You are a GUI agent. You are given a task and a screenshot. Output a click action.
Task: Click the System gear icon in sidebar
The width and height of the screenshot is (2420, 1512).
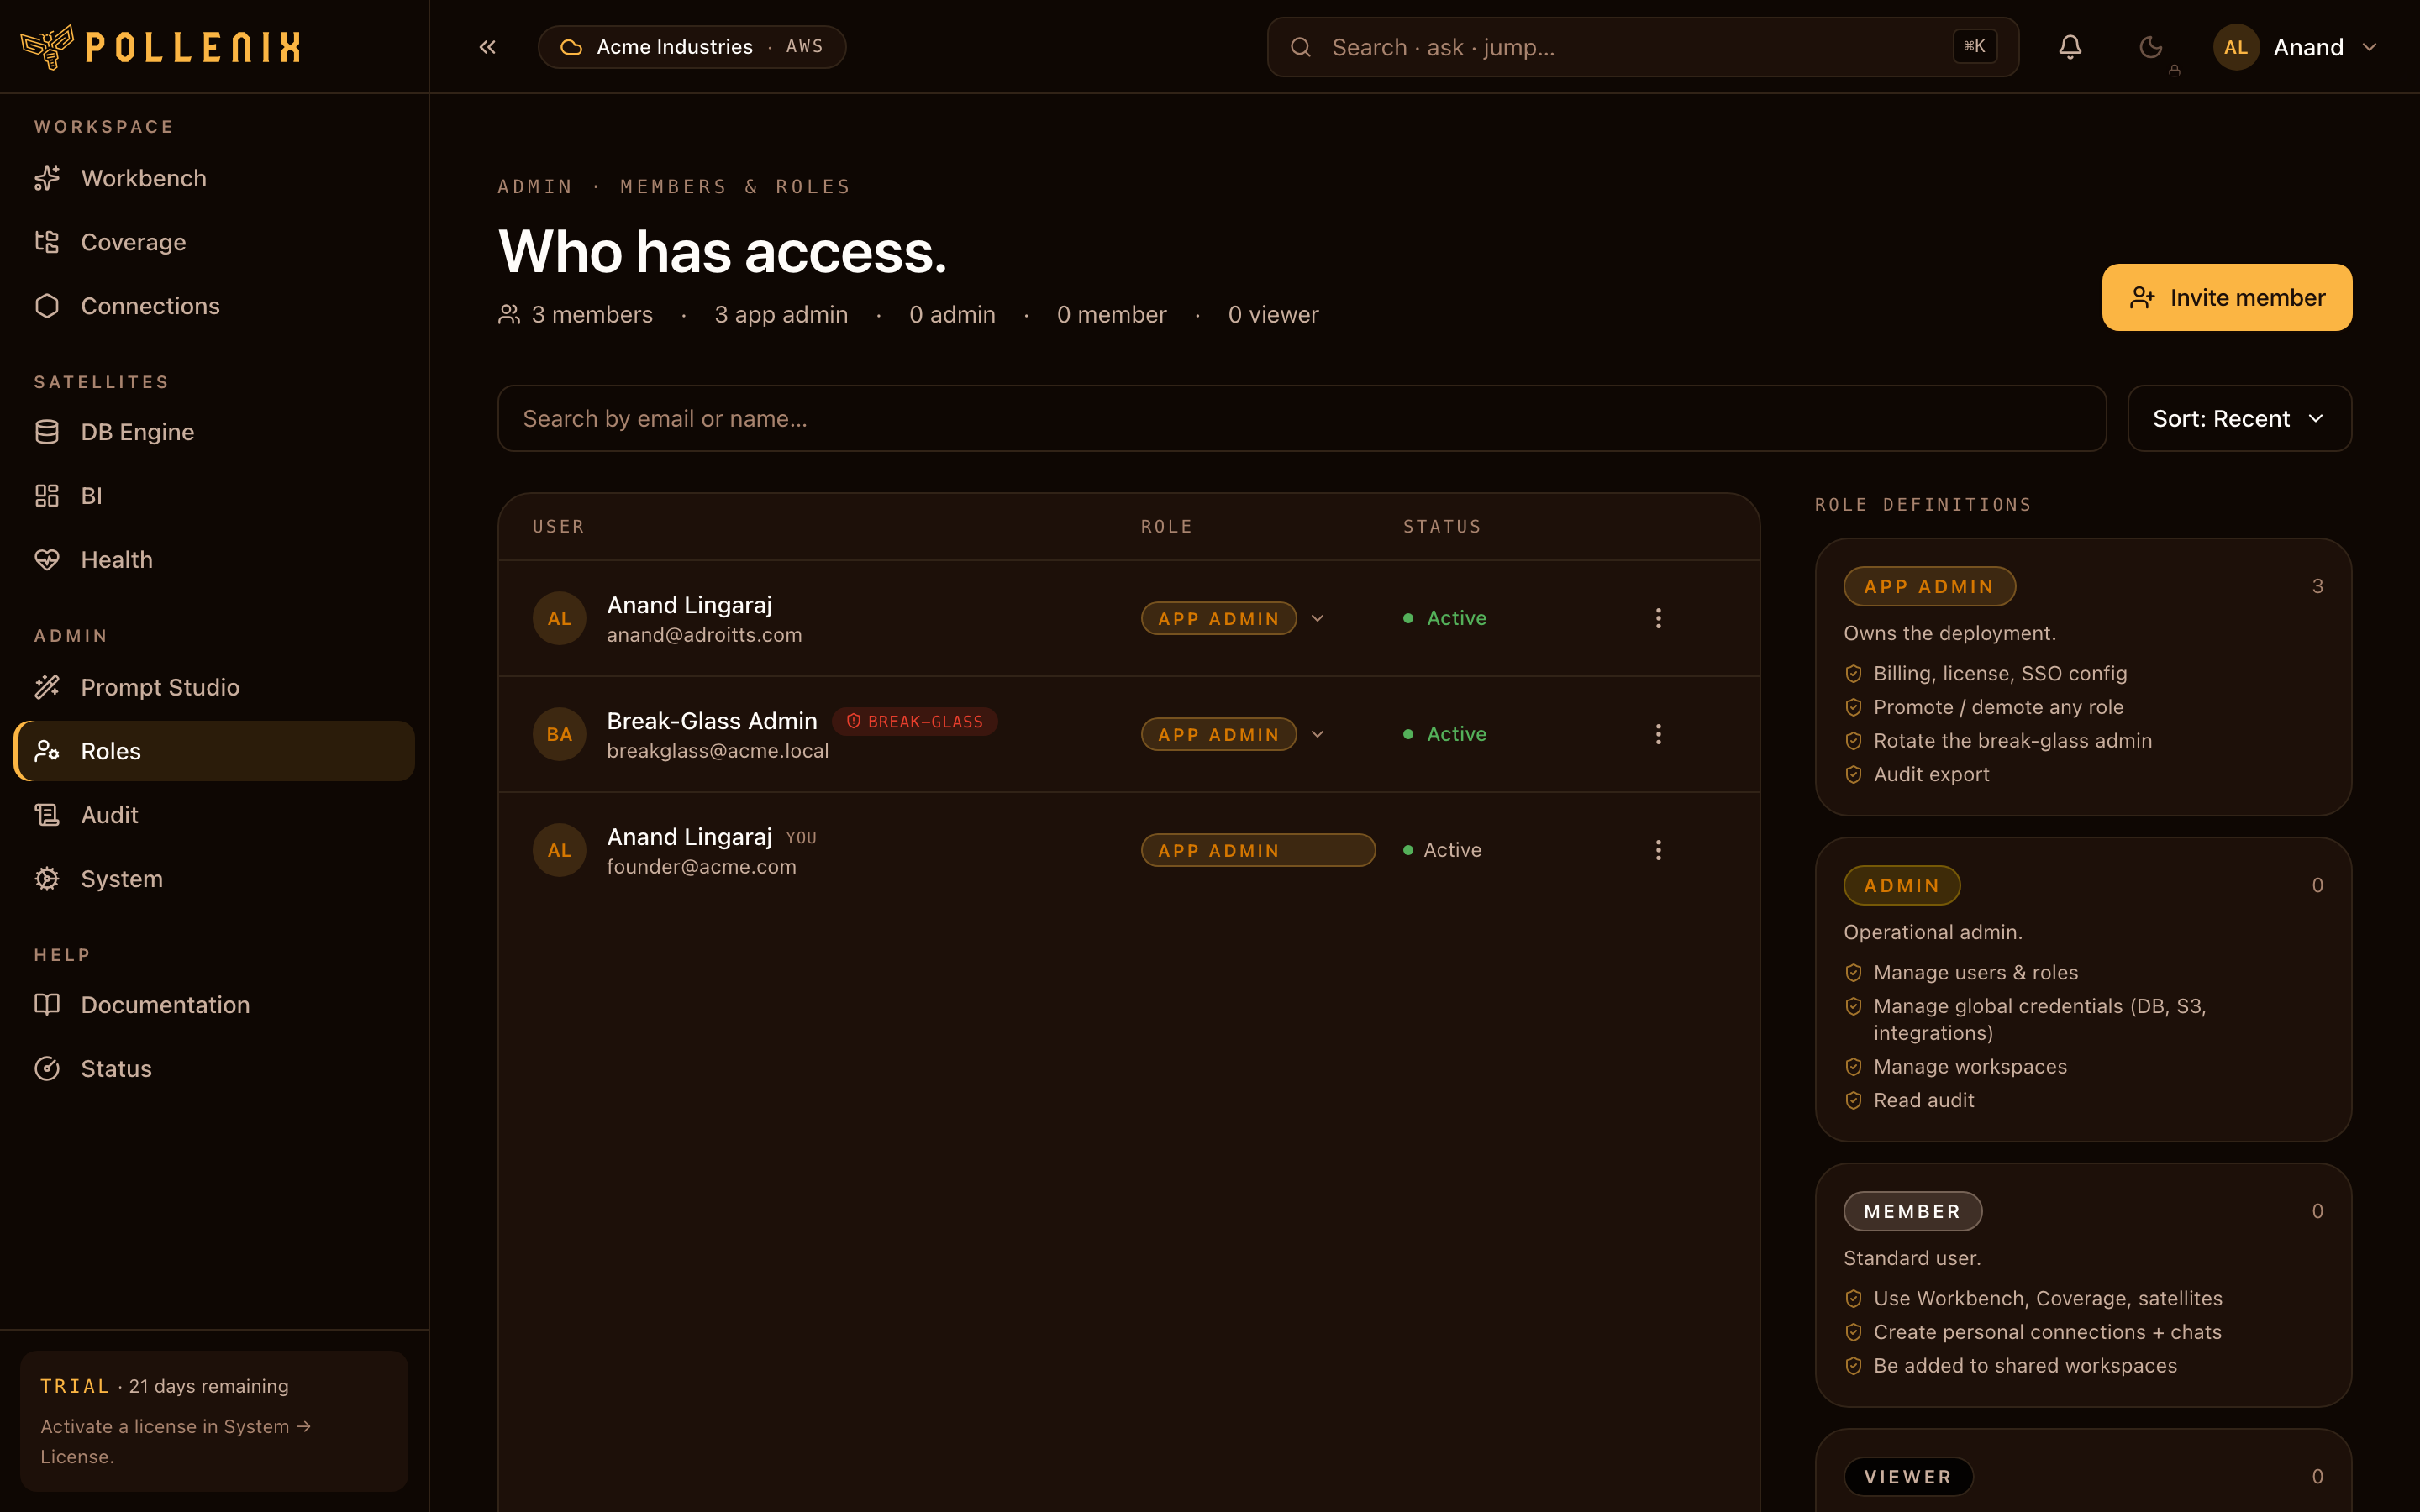[x=47, y=879]
